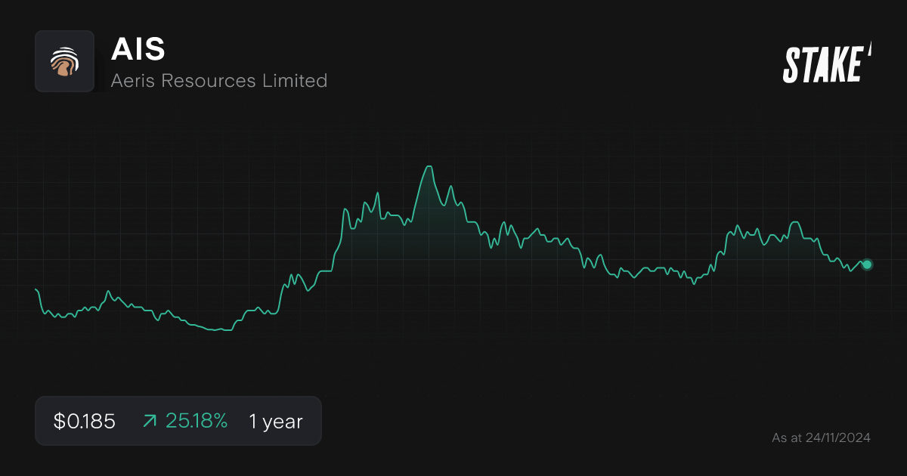Screen dimensions: 907x476
Task: Click the green upward trend arrow icon
Action: pos(150,421)
